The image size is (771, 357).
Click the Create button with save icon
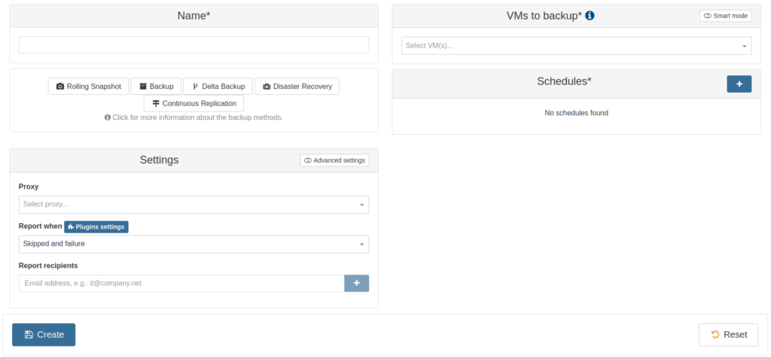coord(44,334)
